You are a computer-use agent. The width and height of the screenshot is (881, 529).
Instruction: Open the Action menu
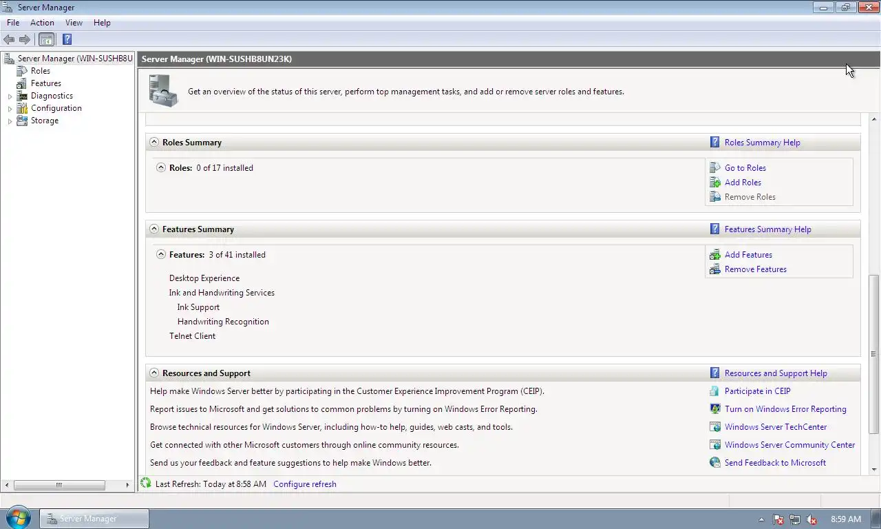click(x=42, y=23)
